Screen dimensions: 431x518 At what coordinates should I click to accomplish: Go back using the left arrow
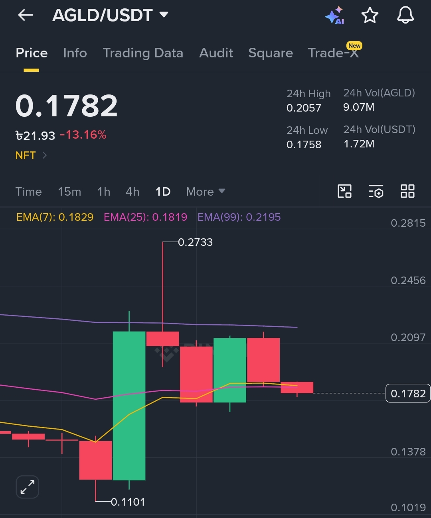pyautogui.click(x=26, y=15)
